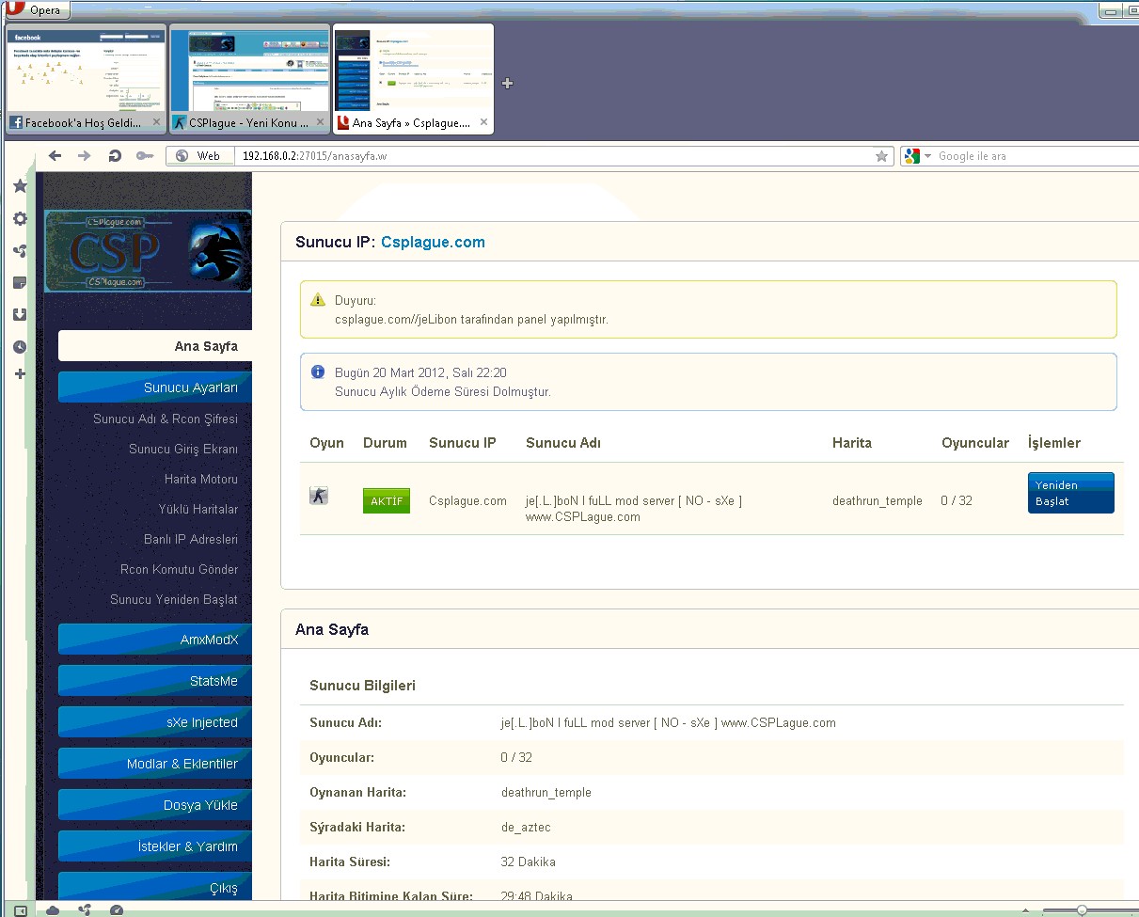The height and width of the screenshot is (917, 1139).
Task: Expand the Web site-info badge
Action: click(198, 156)
